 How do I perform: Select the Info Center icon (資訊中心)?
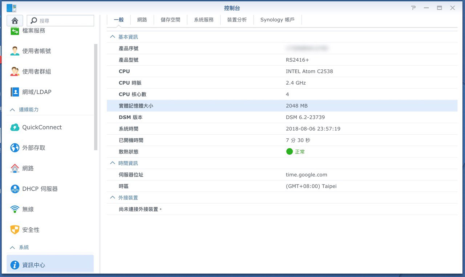tap(15, 265)
